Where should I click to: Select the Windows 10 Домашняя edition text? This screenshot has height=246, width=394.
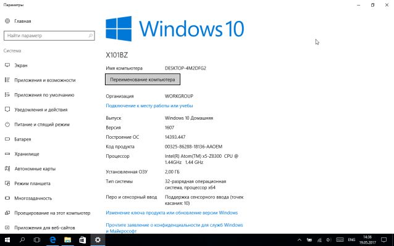coord(189,118)
